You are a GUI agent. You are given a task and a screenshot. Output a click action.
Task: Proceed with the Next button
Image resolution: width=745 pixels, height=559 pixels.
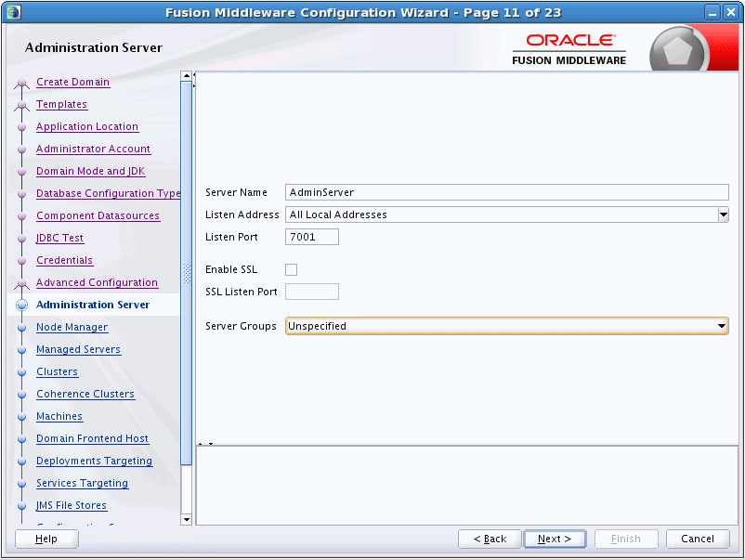pyautogui.click(x=555, y=539)
